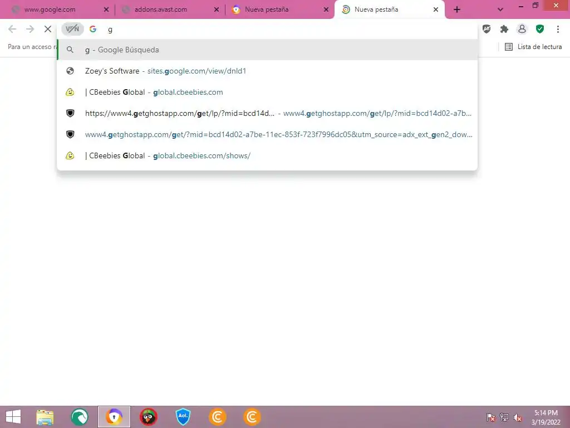Select 'g - Google Búsqueda' suggestion
Screen dimensions: 570x428
point(267,50)
